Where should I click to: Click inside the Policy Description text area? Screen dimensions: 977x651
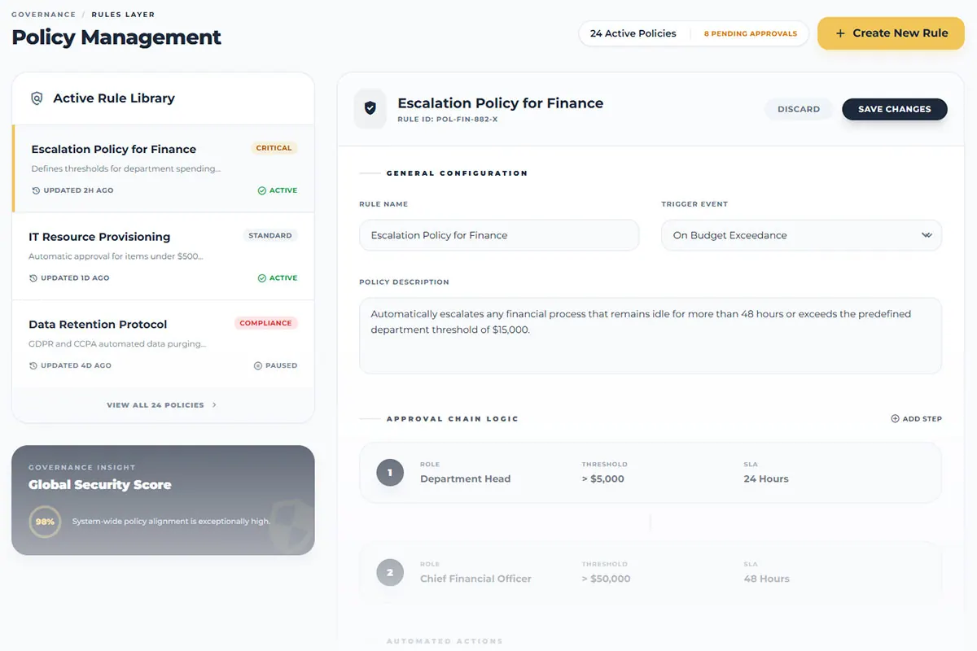651,335
